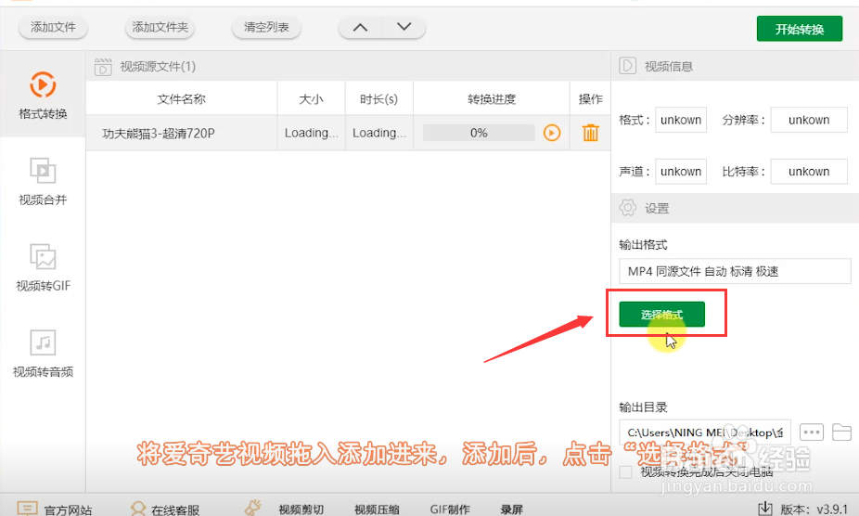Viewport: 859px width, 516px height.
Task: Click the 大小 column header
Action: (311, 99)
